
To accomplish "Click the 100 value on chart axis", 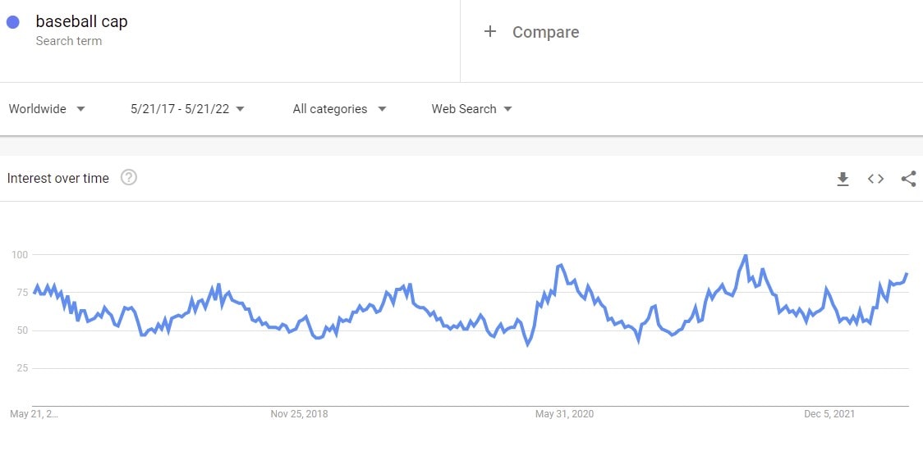I will click(20, 255).
